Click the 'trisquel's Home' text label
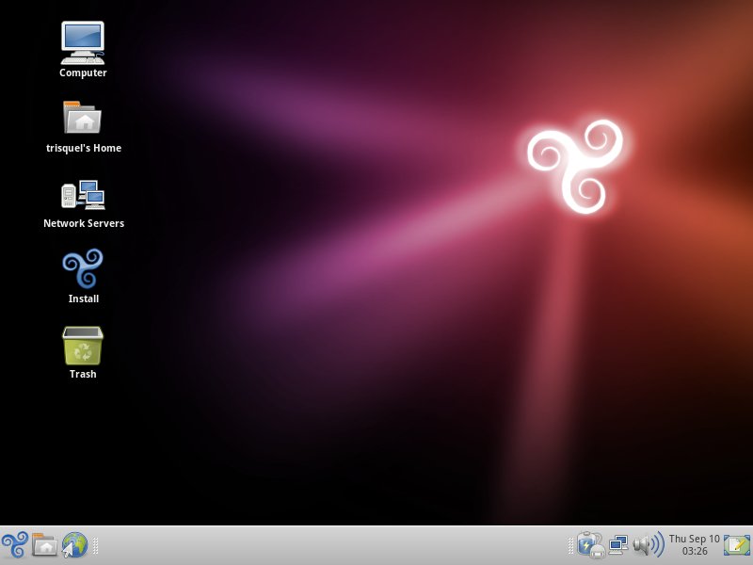The width and height of the screenshot is (753, 565). pyautogui.click(x=83, y=148)
